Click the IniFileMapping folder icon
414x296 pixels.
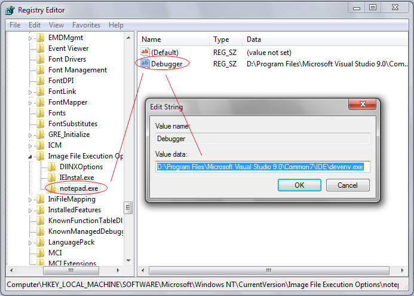tap(41, 199)
